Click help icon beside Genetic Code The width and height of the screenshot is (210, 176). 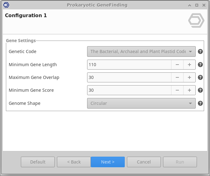[200, 51]
